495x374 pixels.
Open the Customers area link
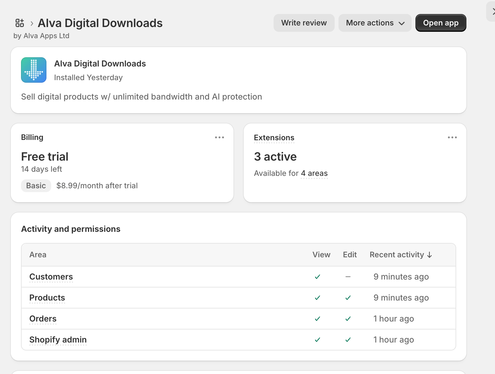tap(51, 277)
